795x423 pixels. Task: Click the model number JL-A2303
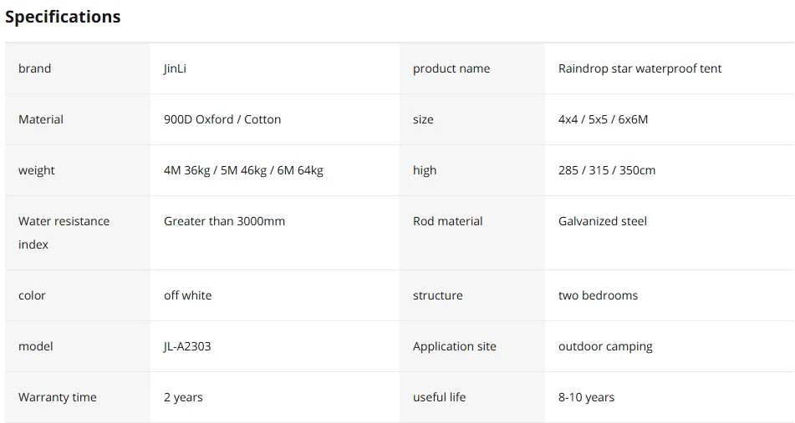coord(187,346)
